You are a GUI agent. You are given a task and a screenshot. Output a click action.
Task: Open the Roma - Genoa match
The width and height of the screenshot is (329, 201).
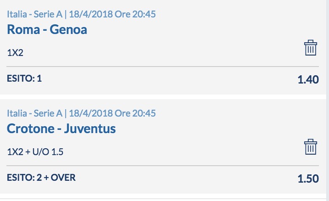click(47, 29)
